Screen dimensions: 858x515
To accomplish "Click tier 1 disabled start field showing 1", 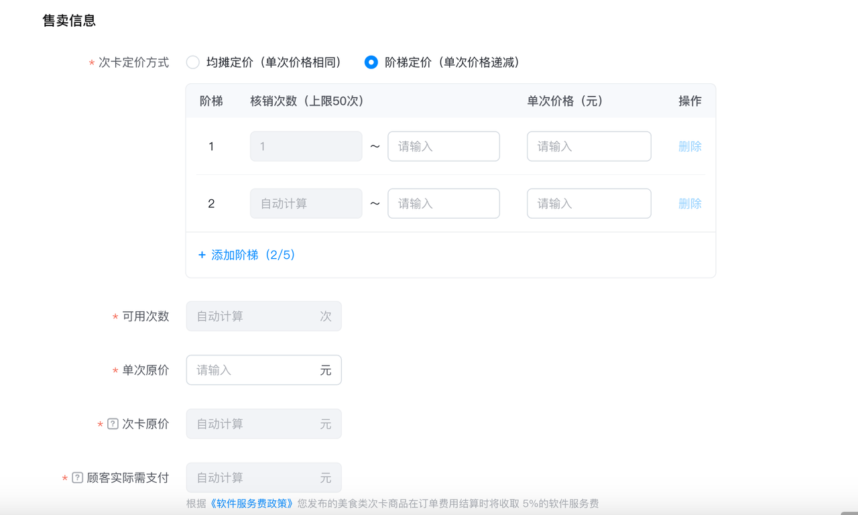I will point(306,146).
